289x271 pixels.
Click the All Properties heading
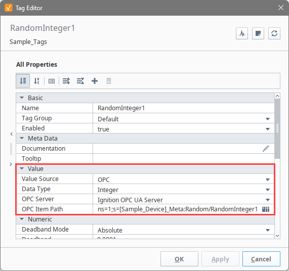36,65
